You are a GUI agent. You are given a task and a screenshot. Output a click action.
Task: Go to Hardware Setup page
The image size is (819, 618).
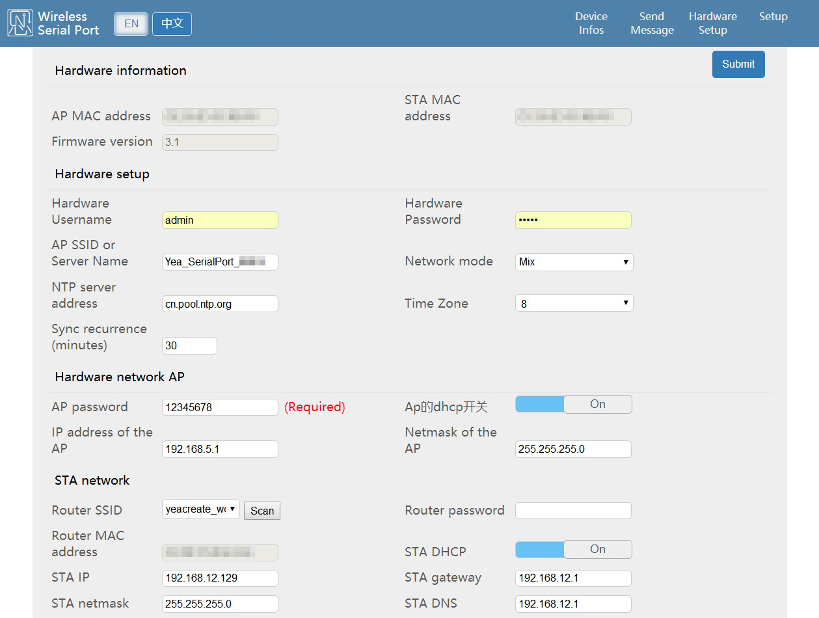(712, 23)
